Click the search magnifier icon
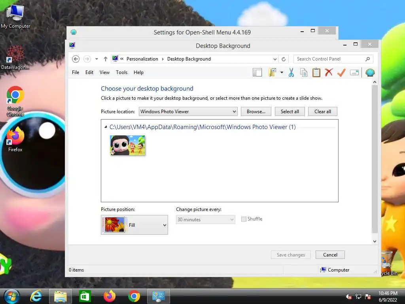Viewport: 405px width, 304px height. (368, 59)
